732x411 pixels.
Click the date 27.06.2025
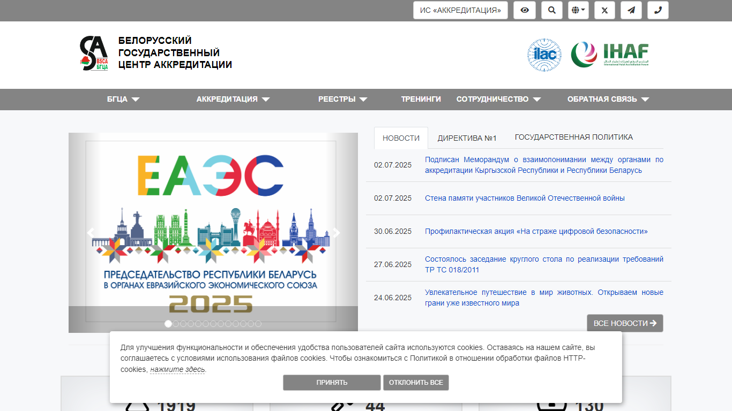[x=393, y=264]
